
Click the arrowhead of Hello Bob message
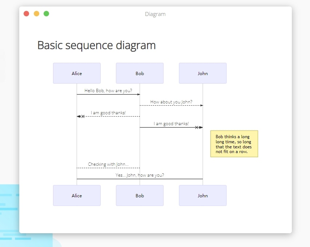(138, 94)
